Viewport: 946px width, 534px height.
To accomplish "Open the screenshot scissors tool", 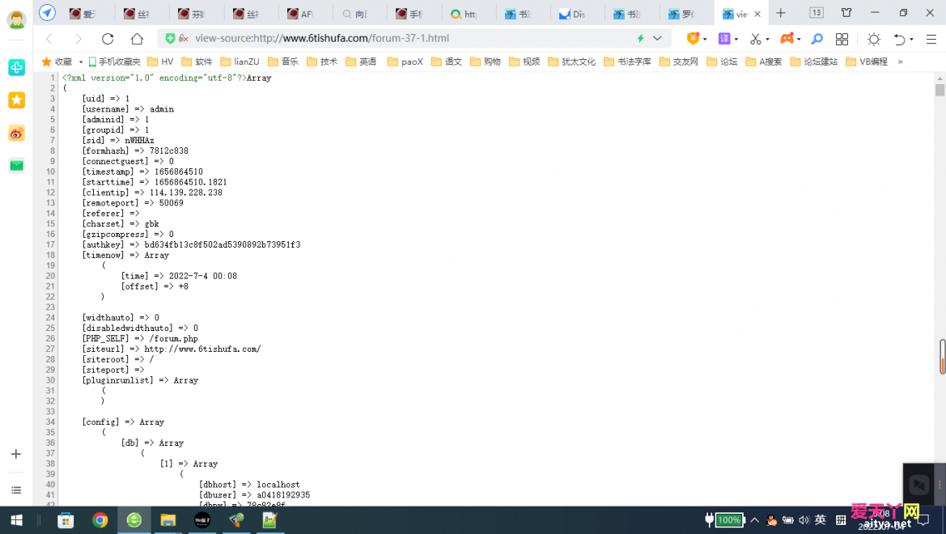I will pos(754,39).
